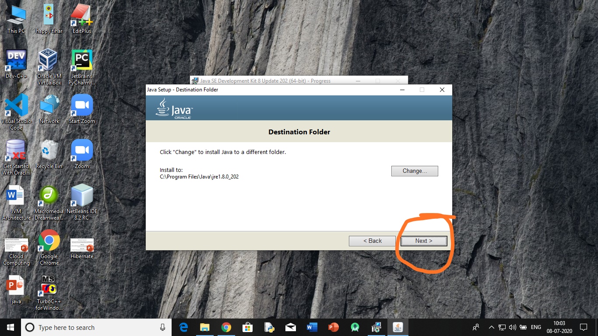Open Chrome from the taskbar
The image size is (598, 336).
(x=226, y=327)
